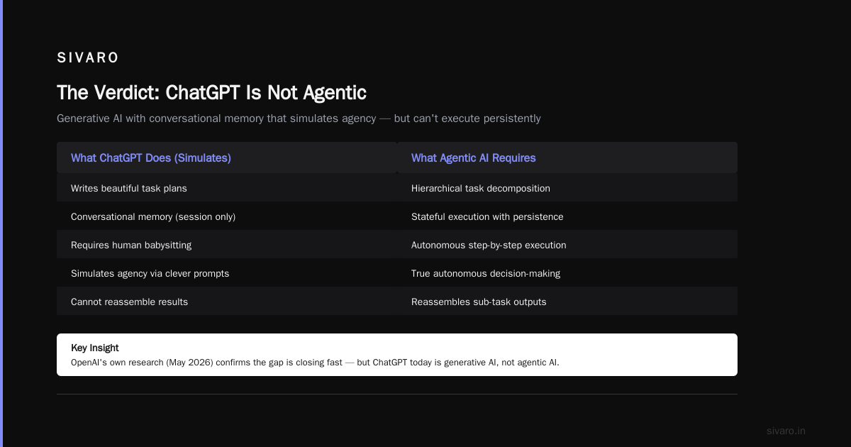This screenshot has height=447, width=851.
Task: Click the sentence beginning 'OpenAI's own research'
Action: tap(315, 363)
